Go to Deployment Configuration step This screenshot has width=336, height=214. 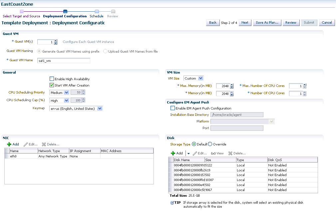pyautogui.click(x=65, y=16)
